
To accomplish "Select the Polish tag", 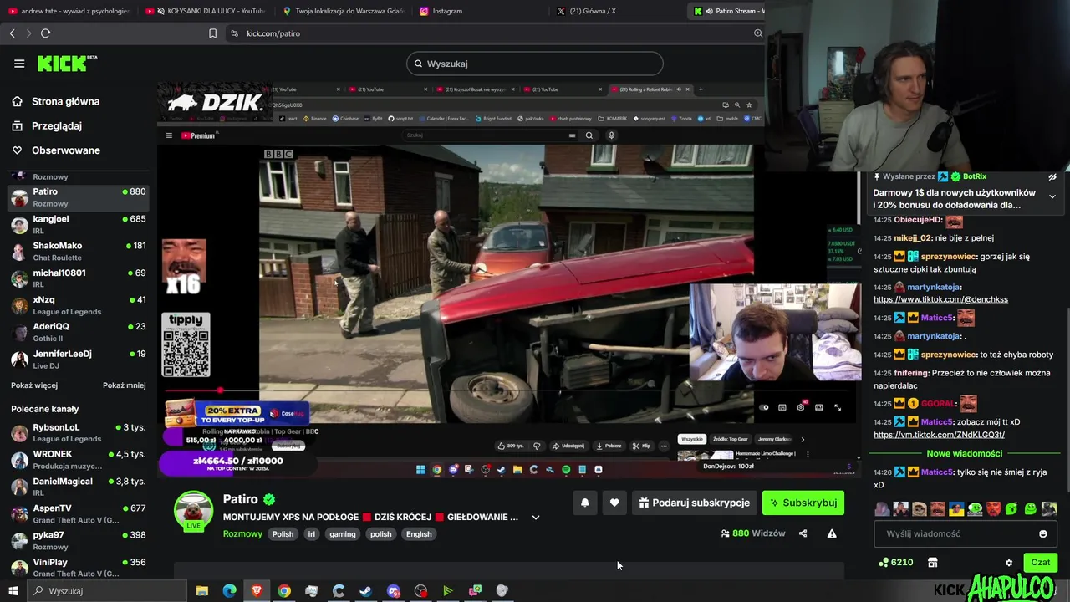I will click(x=283, y=534).
